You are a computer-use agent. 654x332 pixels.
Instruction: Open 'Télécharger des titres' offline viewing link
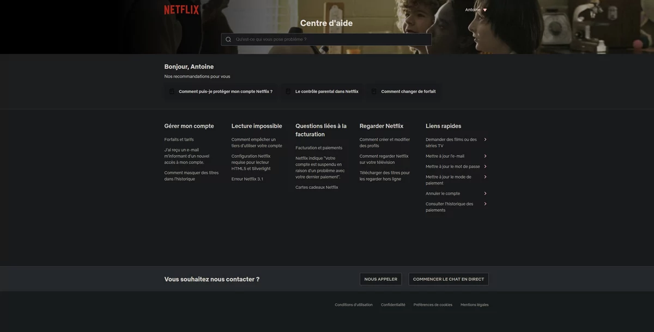[x=385, y=176]
